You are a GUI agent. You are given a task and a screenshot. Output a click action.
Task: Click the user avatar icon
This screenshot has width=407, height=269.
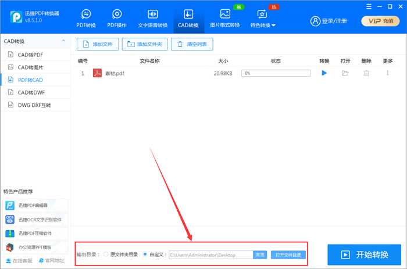pyautogui.click(x=315, y=21)
